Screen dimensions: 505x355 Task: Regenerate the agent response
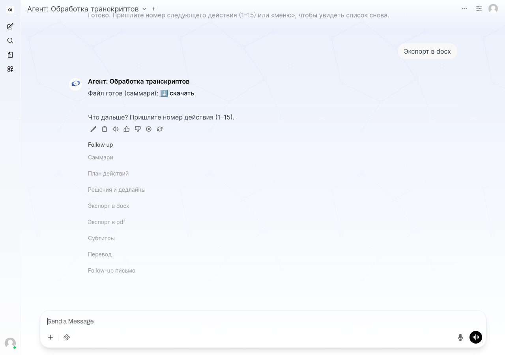160,129
